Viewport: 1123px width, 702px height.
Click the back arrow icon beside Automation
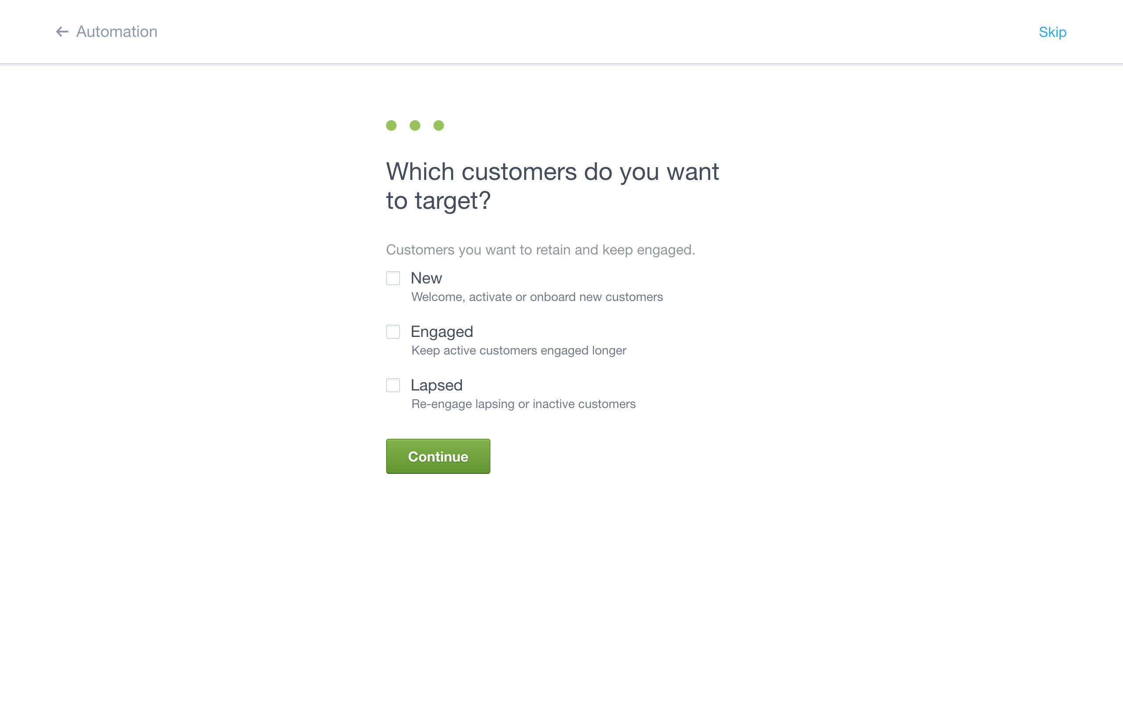click(62, 32)
